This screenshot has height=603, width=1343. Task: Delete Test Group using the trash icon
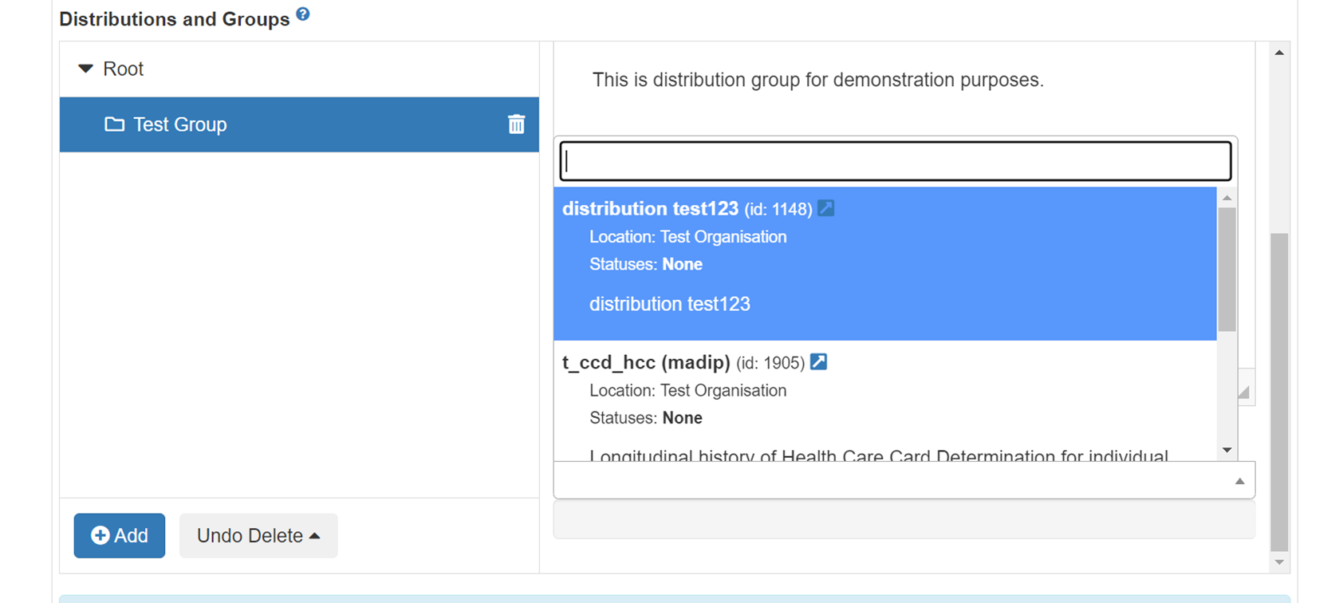516,124
